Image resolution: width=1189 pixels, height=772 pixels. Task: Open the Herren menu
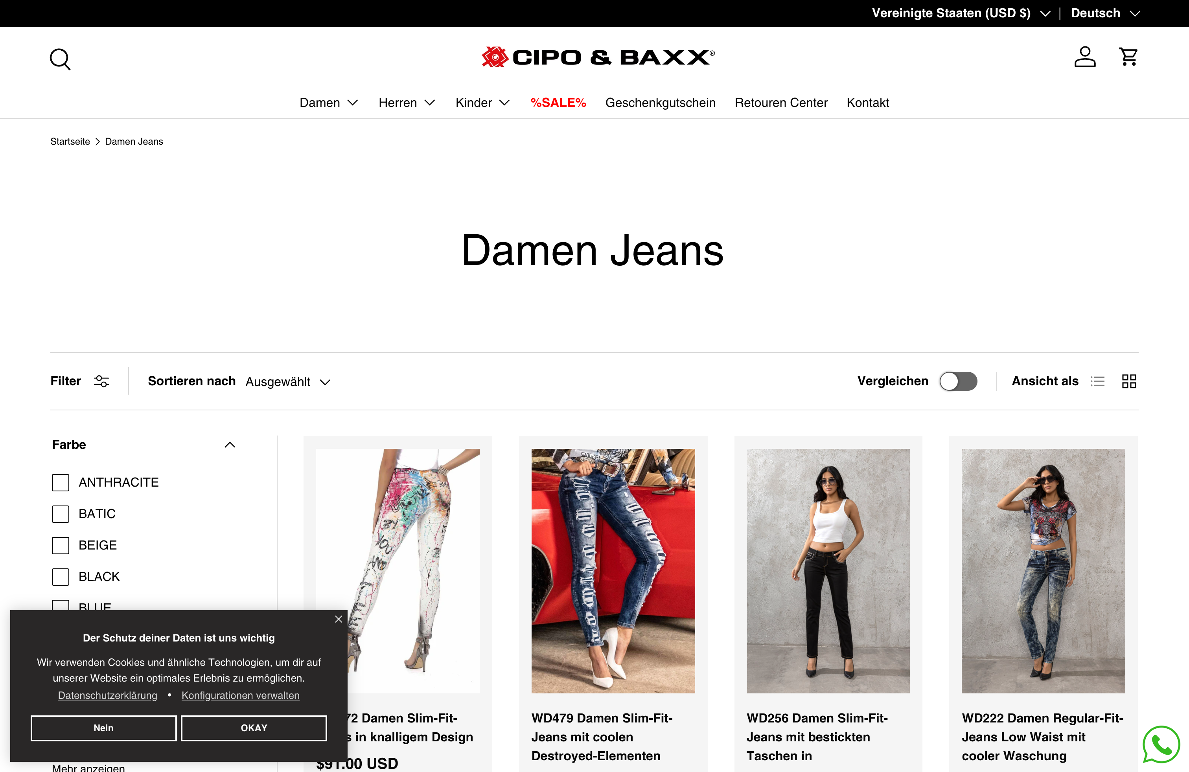click(x=407, y=103)
